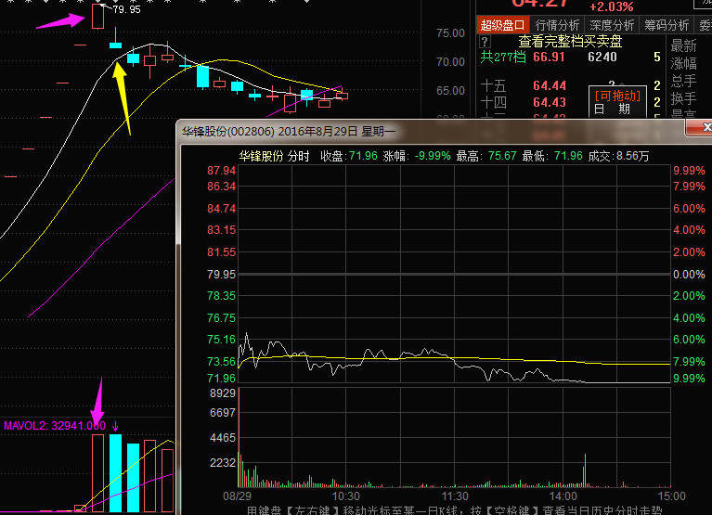
Task: Click the 换手 label in the quote panel
Action: [683, 98]
